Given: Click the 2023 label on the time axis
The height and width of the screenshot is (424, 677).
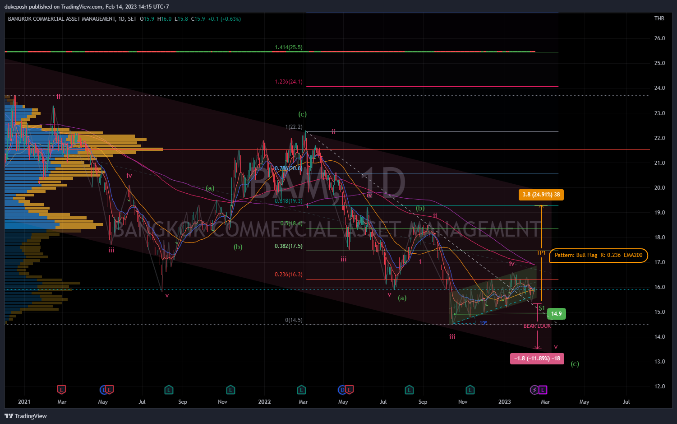Looking at the screenshot, I should pyautogui.click(x=504, y=402).
